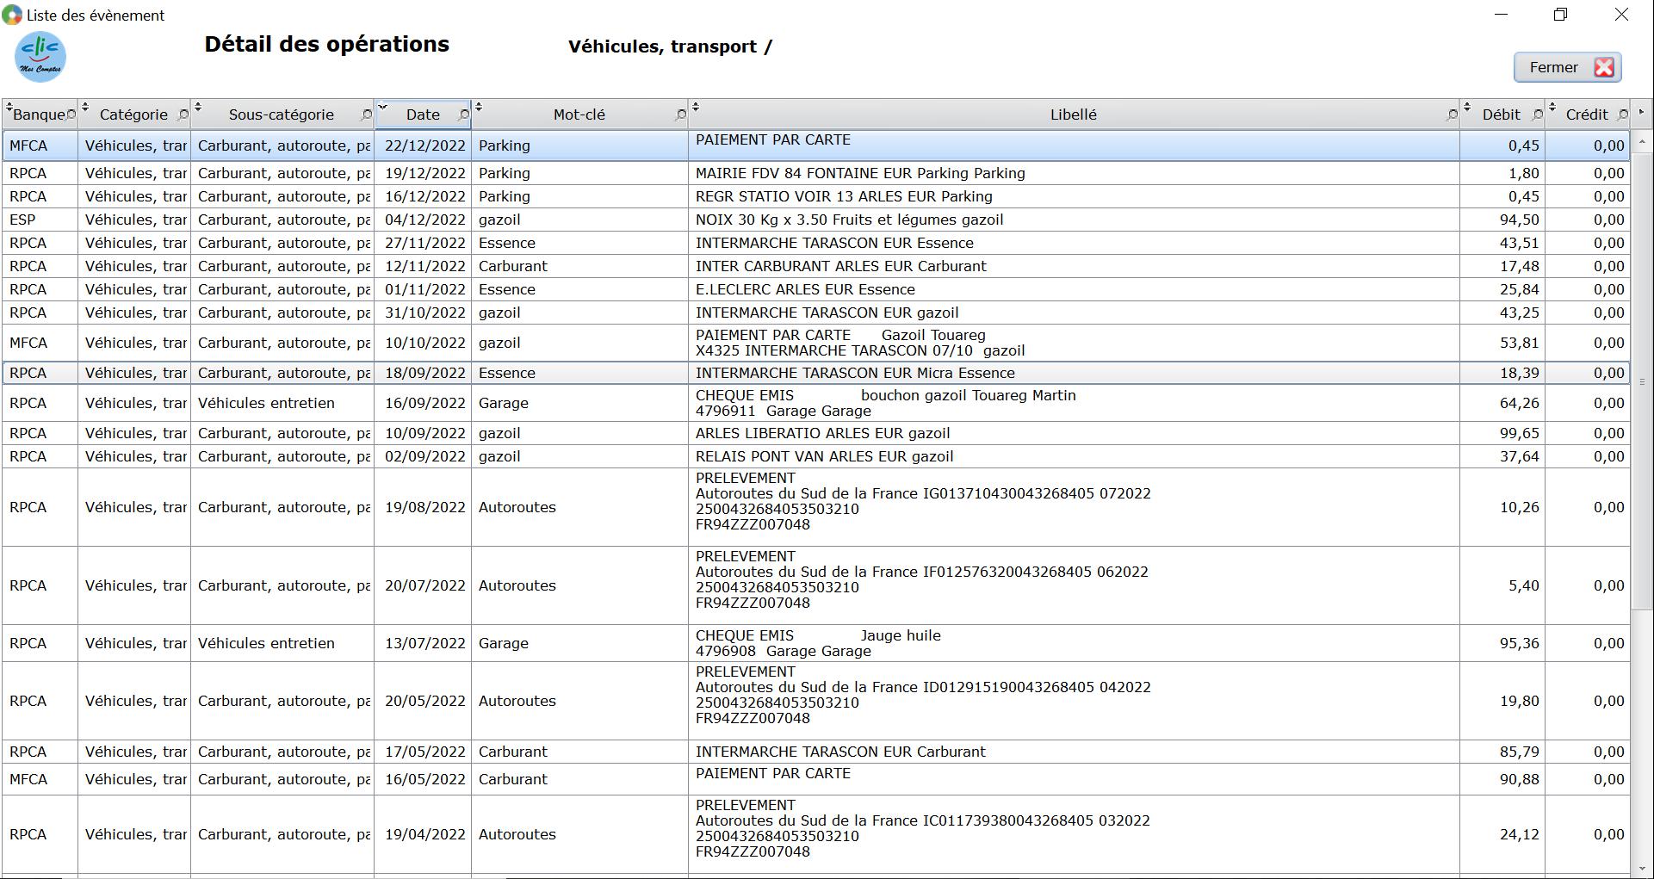Click sort arrows of Débit column
Screen dimensions: 1654x879
point(1467,107)
